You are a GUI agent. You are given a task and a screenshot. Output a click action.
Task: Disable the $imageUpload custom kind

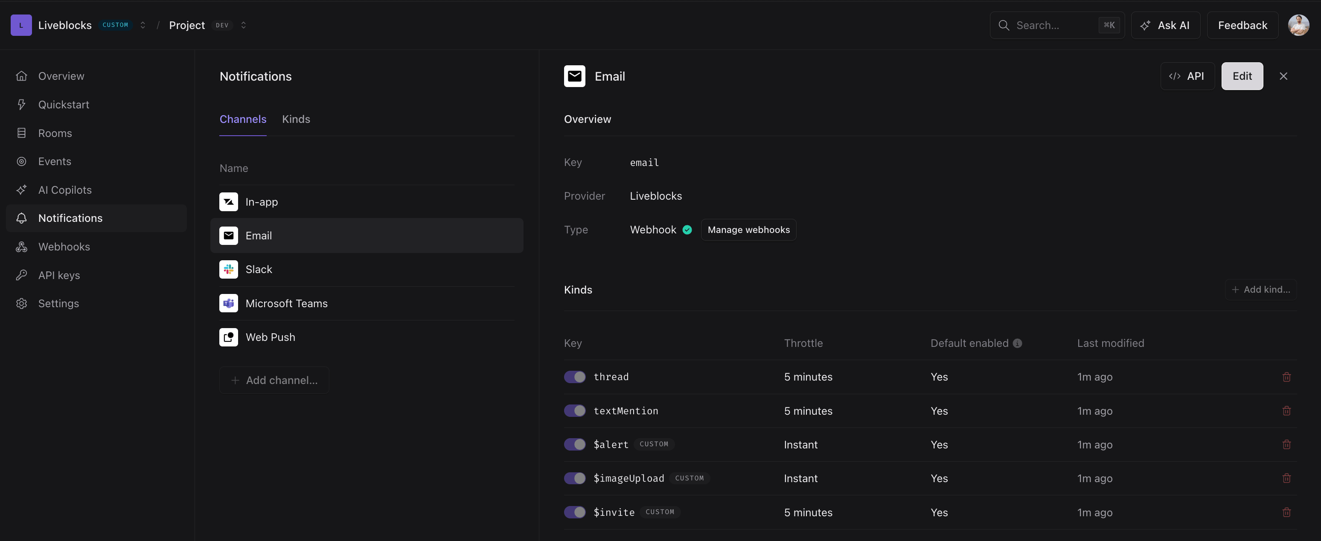574,478
